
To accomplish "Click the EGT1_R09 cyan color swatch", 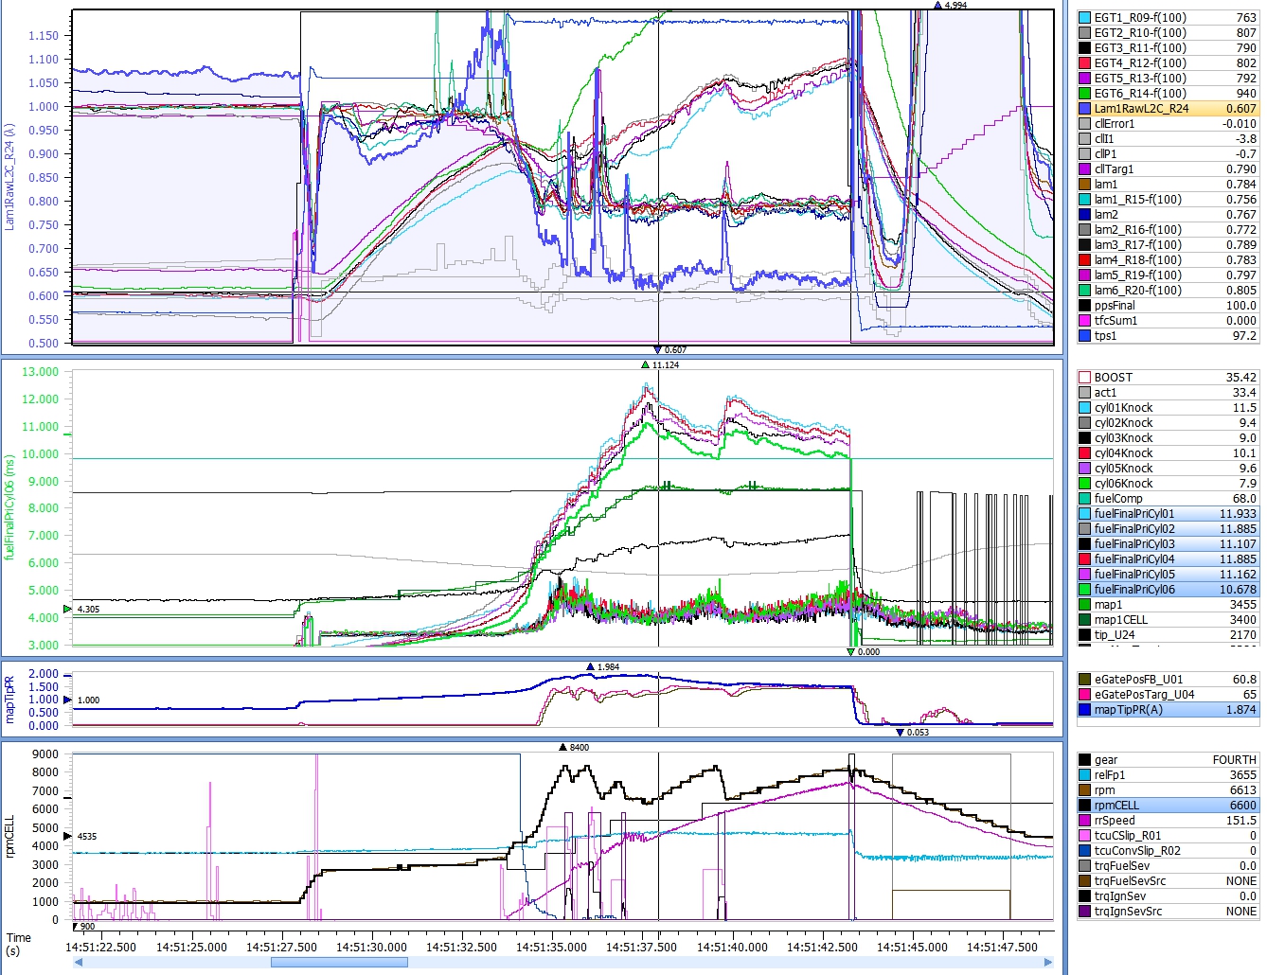I will (1084, 18).
